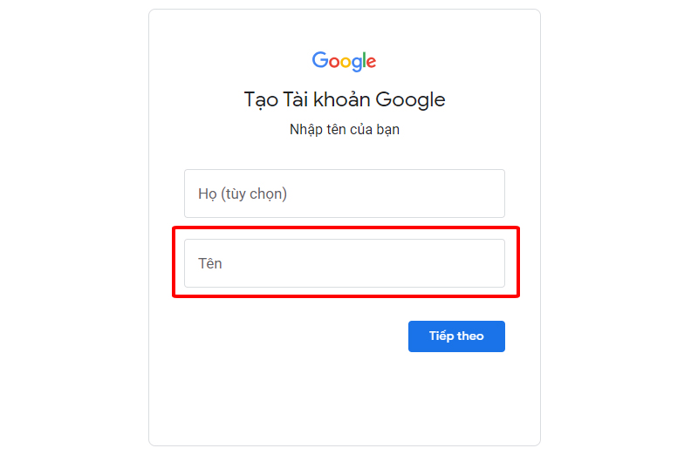Viewport: 698px width, 455px height.
Task: Click the 'Tên' placeholder label
Action: (210, 263)
